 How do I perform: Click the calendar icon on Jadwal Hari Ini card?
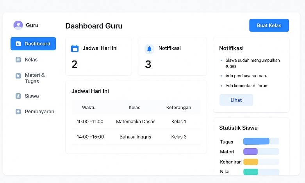(x=75, y=48)
